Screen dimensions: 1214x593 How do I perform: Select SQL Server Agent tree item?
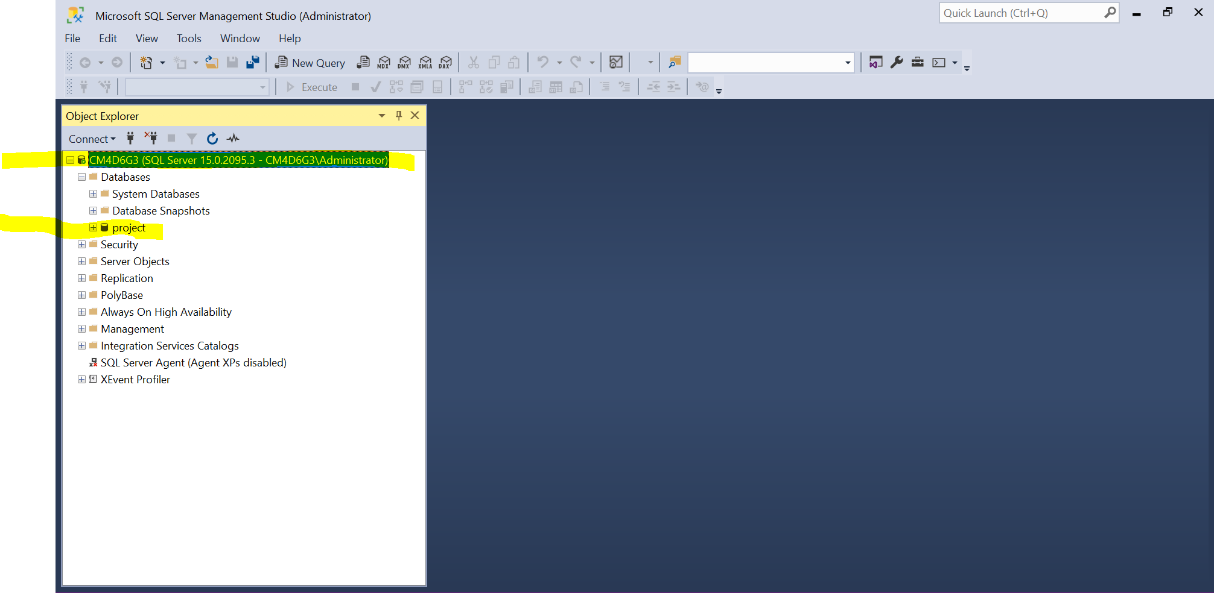click(193, 363)
